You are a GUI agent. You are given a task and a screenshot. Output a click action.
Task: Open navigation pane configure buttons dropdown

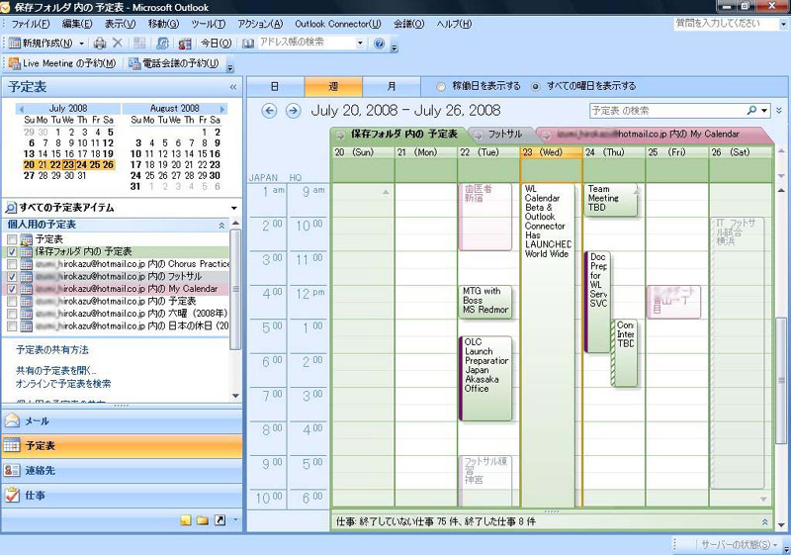tap(235, 520)
